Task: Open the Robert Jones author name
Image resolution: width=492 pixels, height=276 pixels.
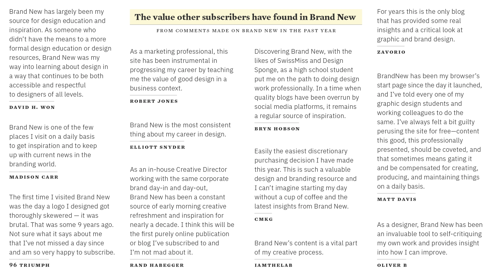Action: 154,101
